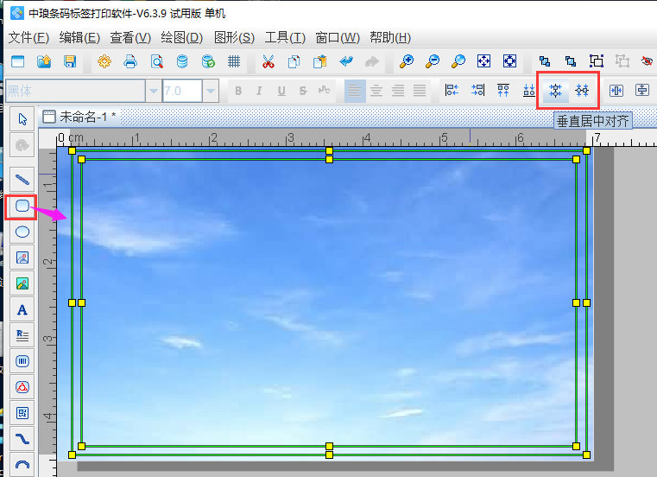Click the Copy icon
The height and width of the screenshot is (477, 657).
click(294, 61)
